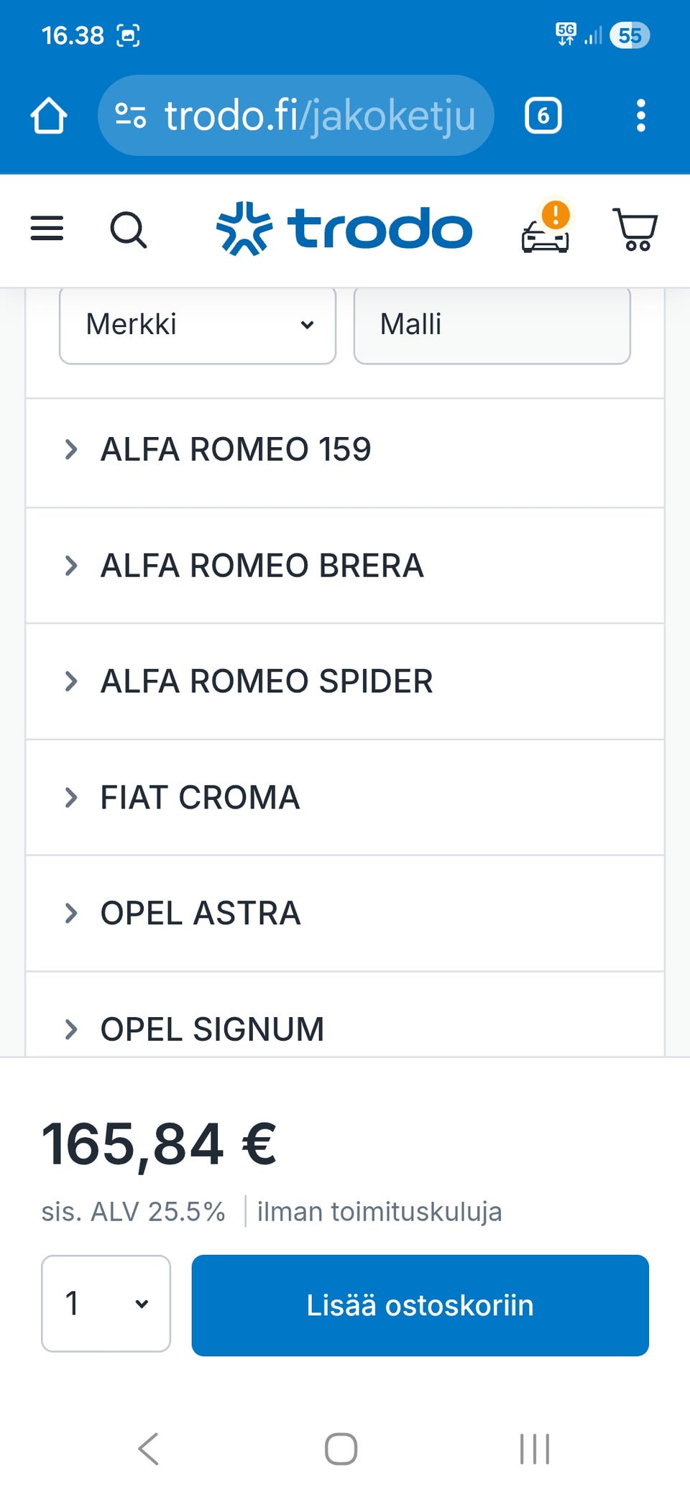Tap the site settings icon in address bar
Image resolution: width=690 pixels, height=1495 pixels.
[131, 116]
